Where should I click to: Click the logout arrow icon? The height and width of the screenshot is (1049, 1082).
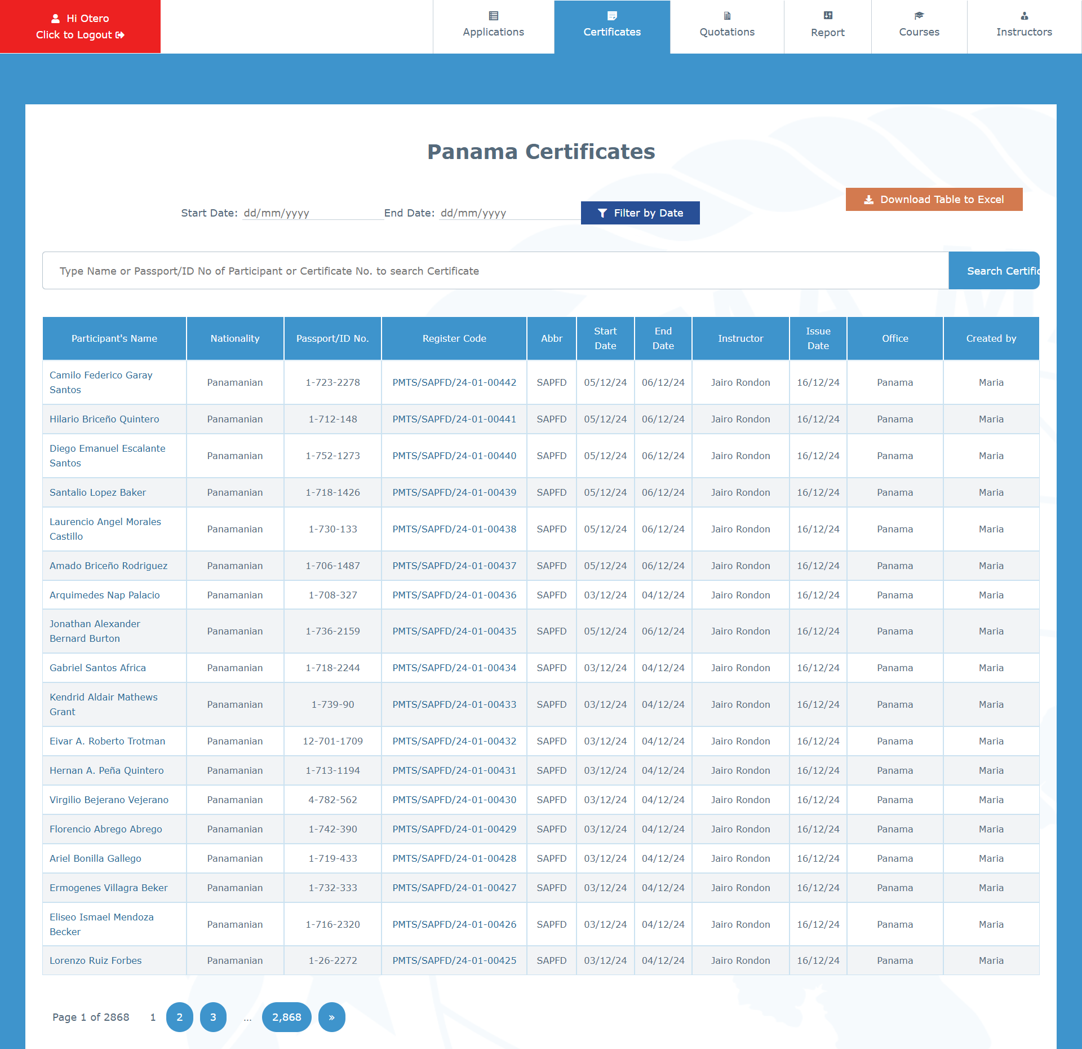click(120, 35)
